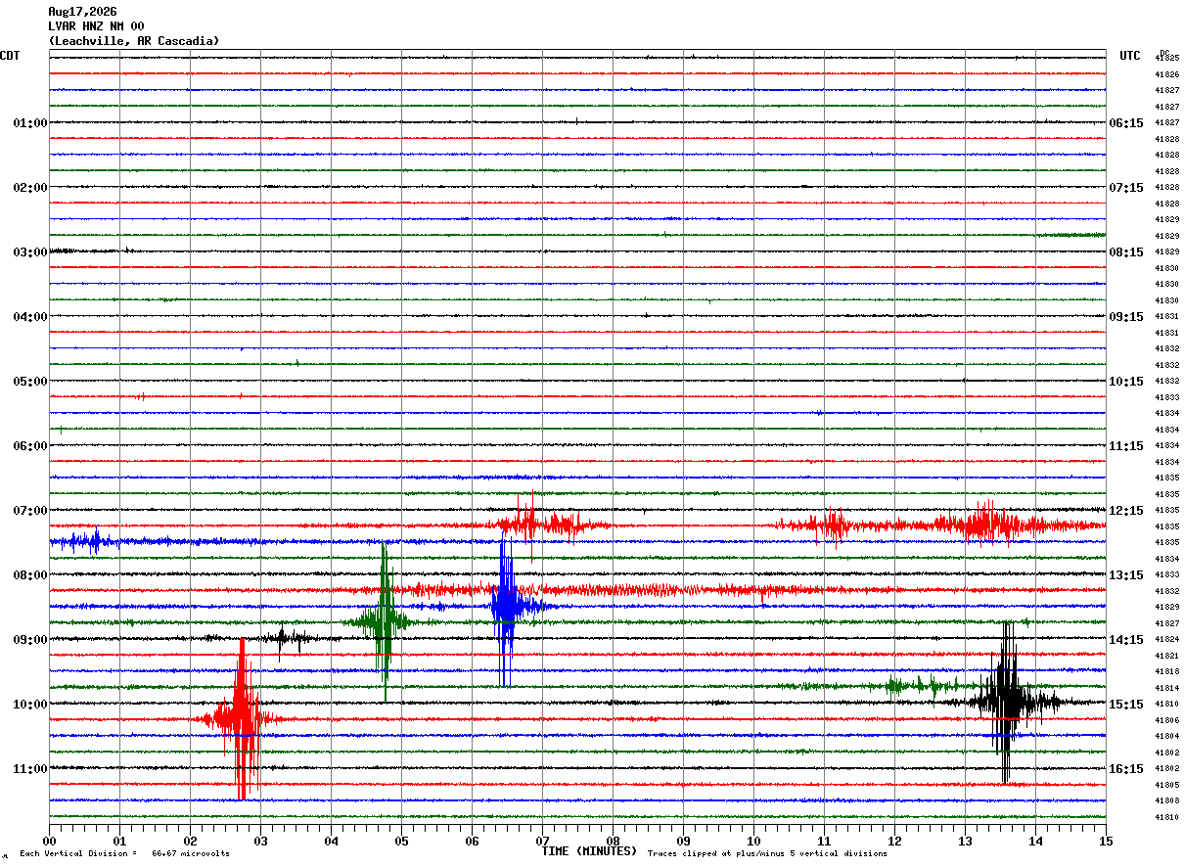
Task: Click minute tick label 04 on bottom axis
Action: click(x=331, y=842)
